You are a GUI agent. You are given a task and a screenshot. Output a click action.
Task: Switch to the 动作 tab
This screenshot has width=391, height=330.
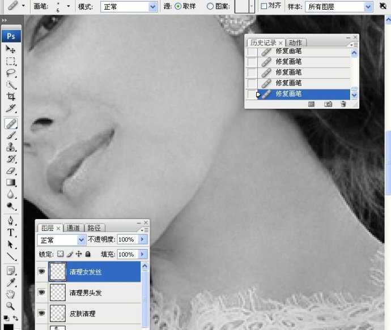coord(295,42)
